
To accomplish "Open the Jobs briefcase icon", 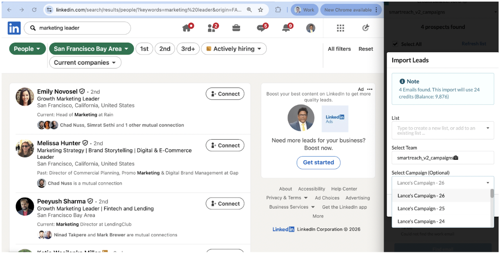I will point(236,28).
